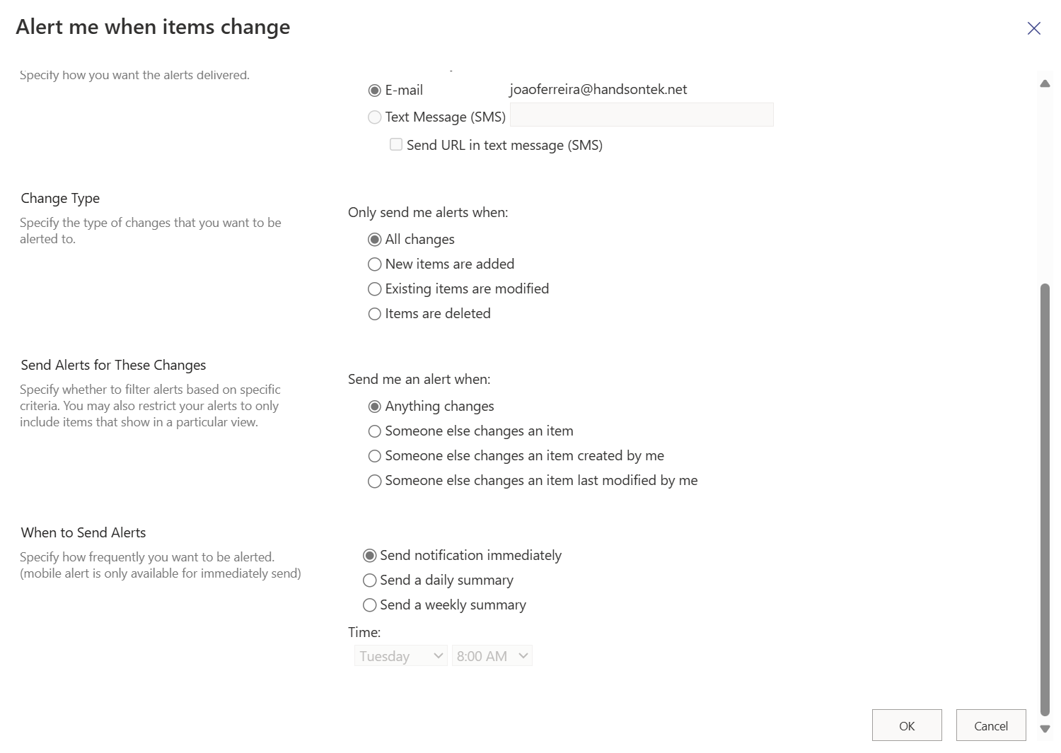Enable Send URL in text message checkbox
Viewport: 1061px width, 753px height.
(396, 145)
